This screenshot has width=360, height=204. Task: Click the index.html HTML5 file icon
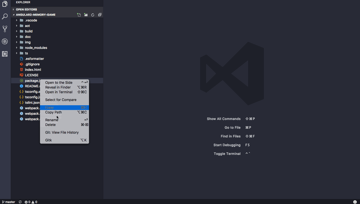click(x=21, y=70)
